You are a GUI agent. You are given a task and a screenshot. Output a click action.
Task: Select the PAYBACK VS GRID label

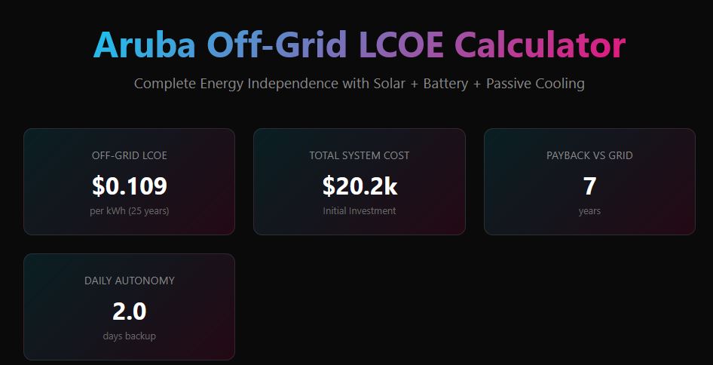point(590,155)
